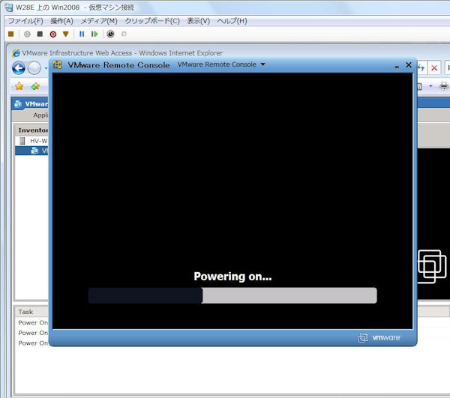Click the Favorites star icon in IE
The height and width of the screenshot is (398, 450).
click(x=19, y=86)
